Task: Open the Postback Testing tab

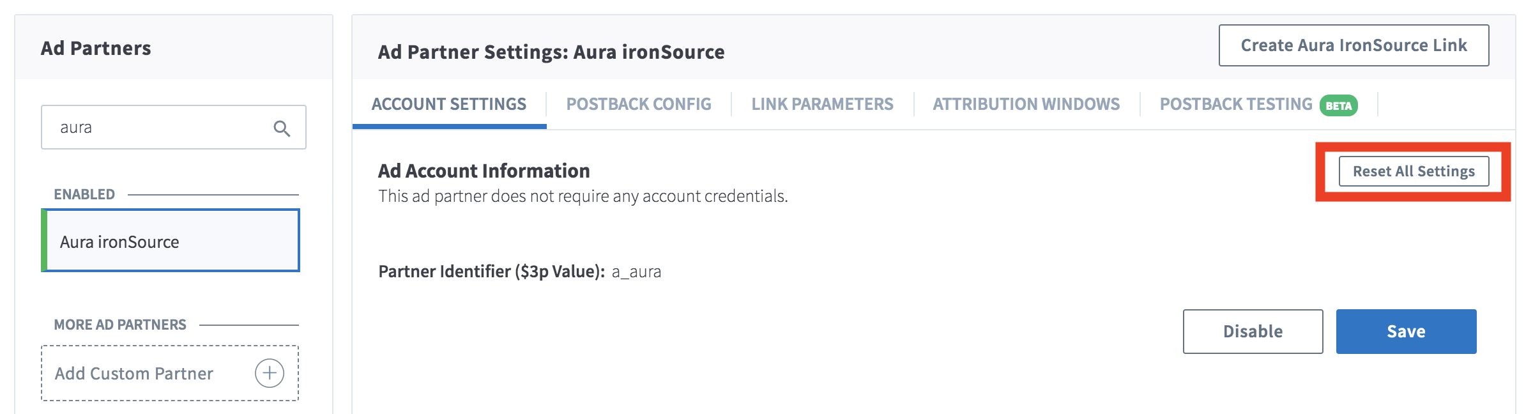Action: (x=1236, y=104)
